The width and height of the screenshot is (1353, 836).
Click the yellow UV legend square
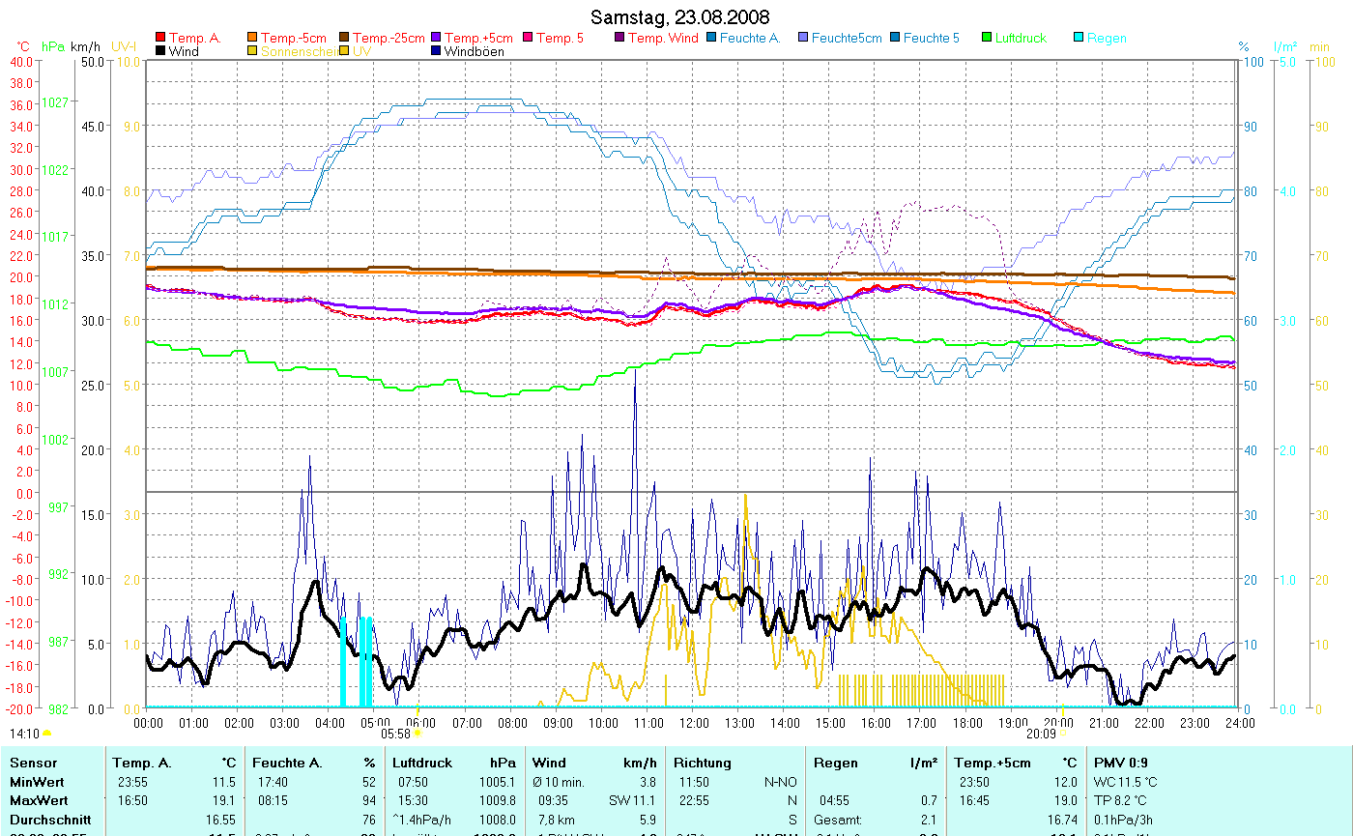pyautogui.click(x=344, y=51)
